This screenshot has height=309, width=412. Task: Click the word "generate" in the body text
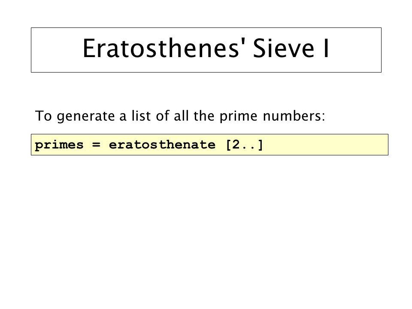coord(86,117)
